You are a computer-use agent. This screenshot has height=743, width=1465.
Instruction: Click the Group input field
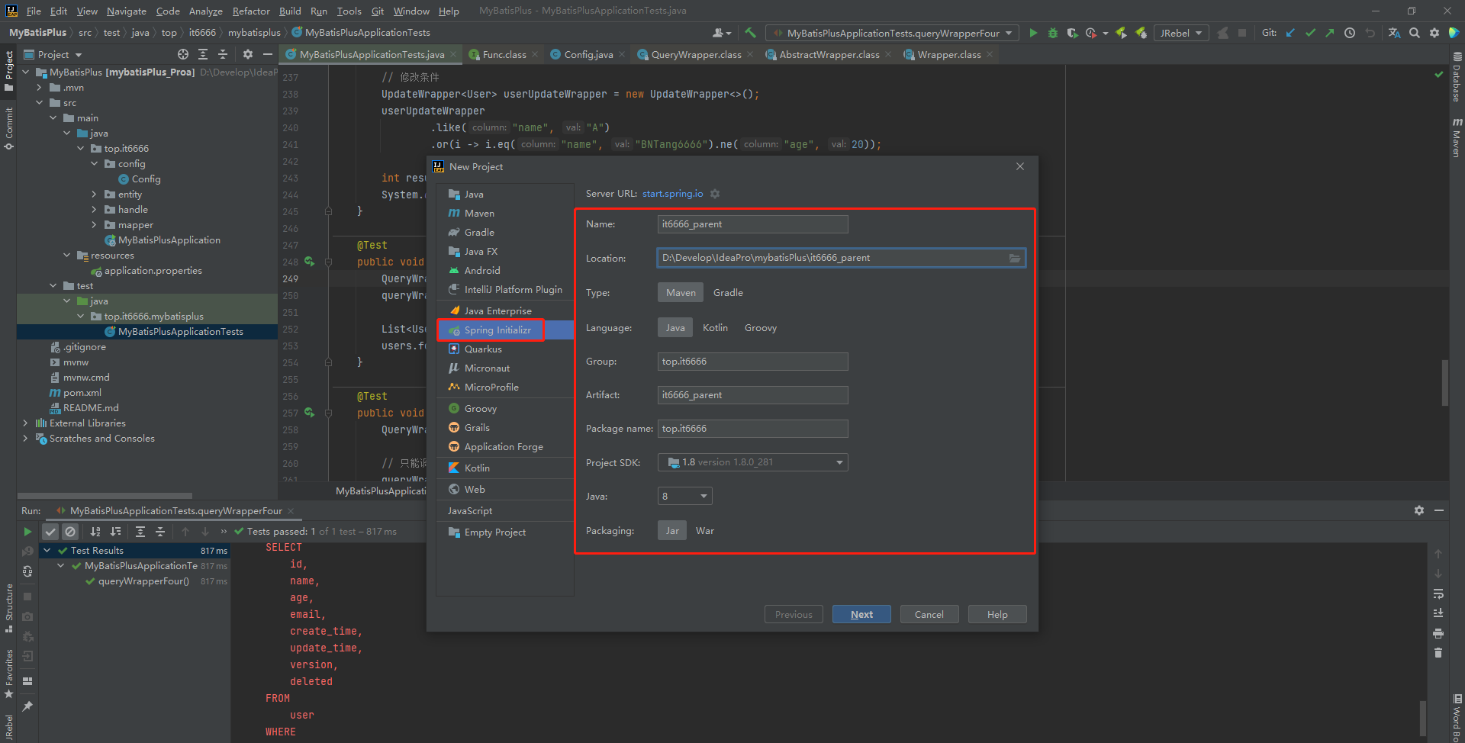click(753, 362)
